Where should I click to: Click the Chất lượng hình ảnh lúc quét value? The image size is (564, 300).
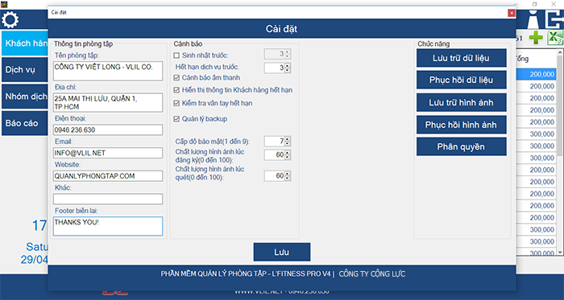point(275,176)
